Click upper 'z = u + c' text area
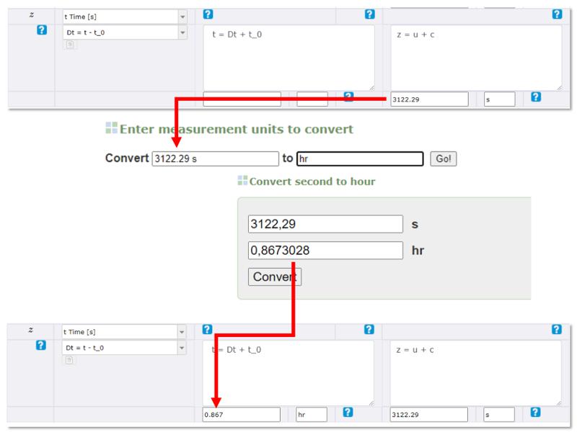Image resolution: width=577 pixels, height=432 pixels. pos(476,58)
